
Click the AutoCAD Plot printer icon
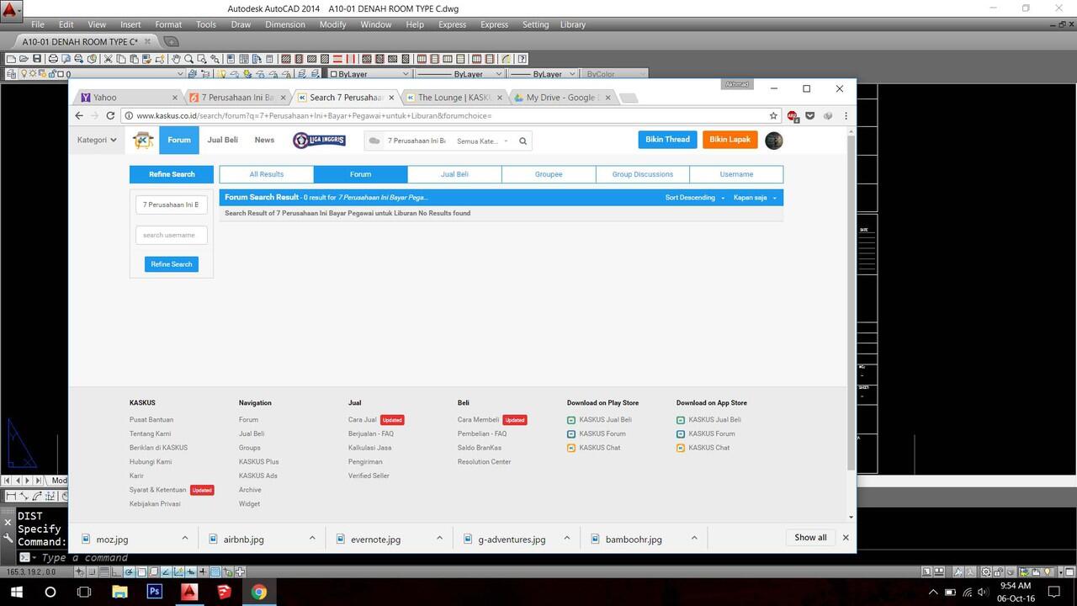(52, 59)
